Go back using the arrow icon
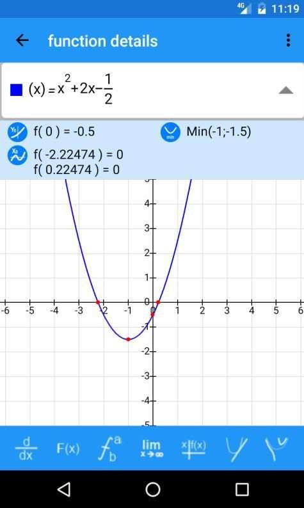304x508 pixels. coord(22,40)
